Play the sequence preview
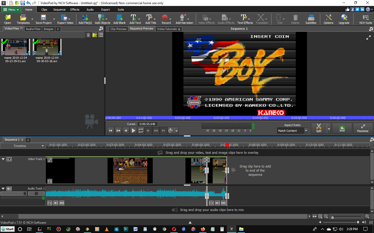374x233 pixels. 133,131
